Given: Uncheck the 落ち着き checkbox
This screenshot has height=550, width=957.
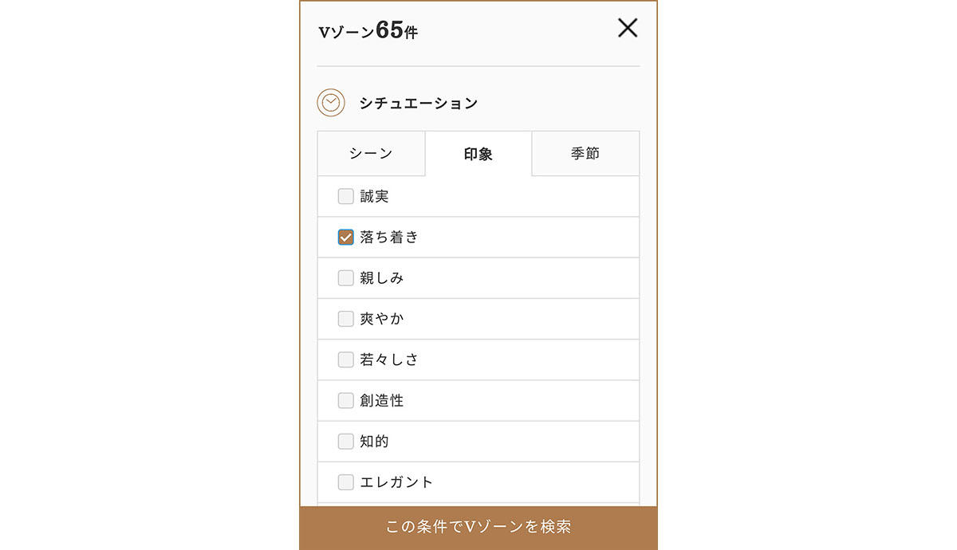Looking at the screenshot, I should pos(345,238).
